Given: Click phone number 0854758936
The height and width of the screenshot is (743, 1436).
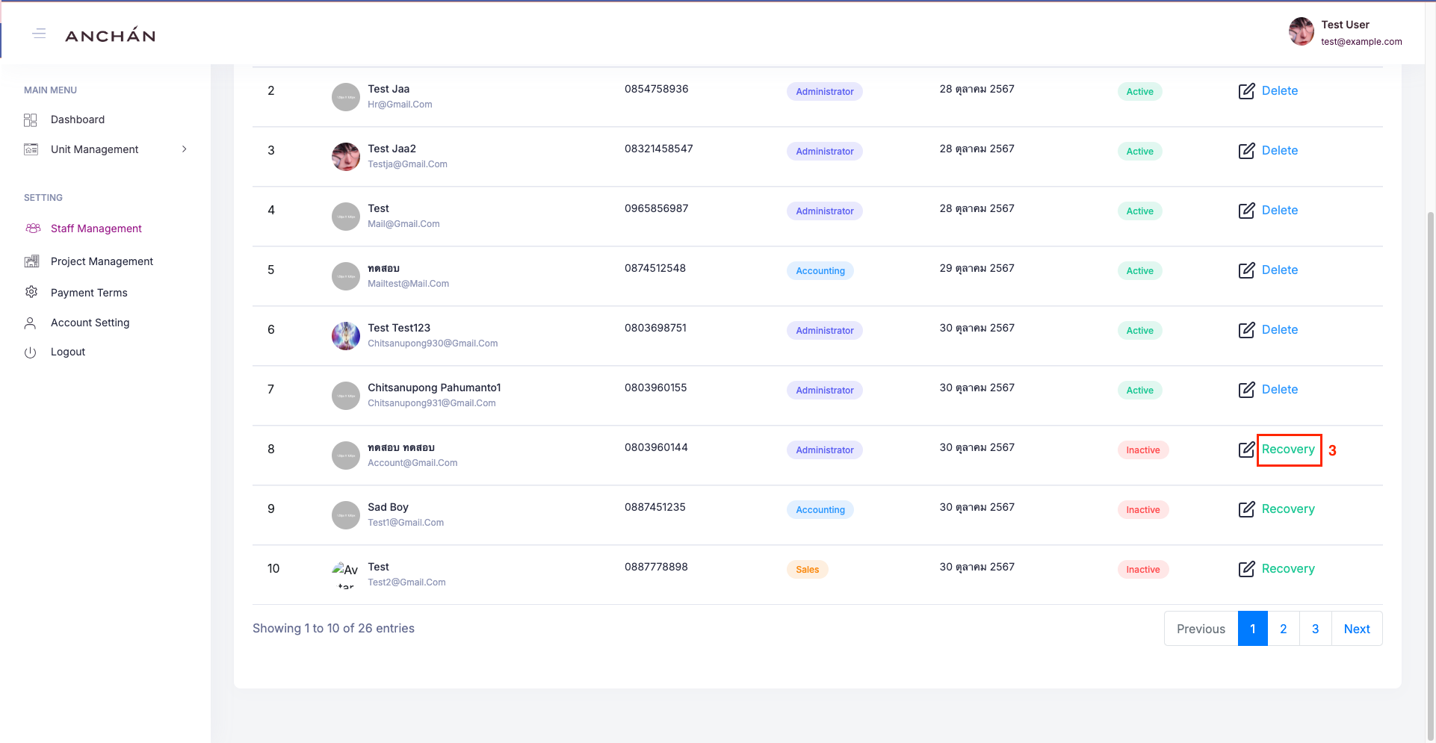Looking at the screenshot, I should [657, 89].
